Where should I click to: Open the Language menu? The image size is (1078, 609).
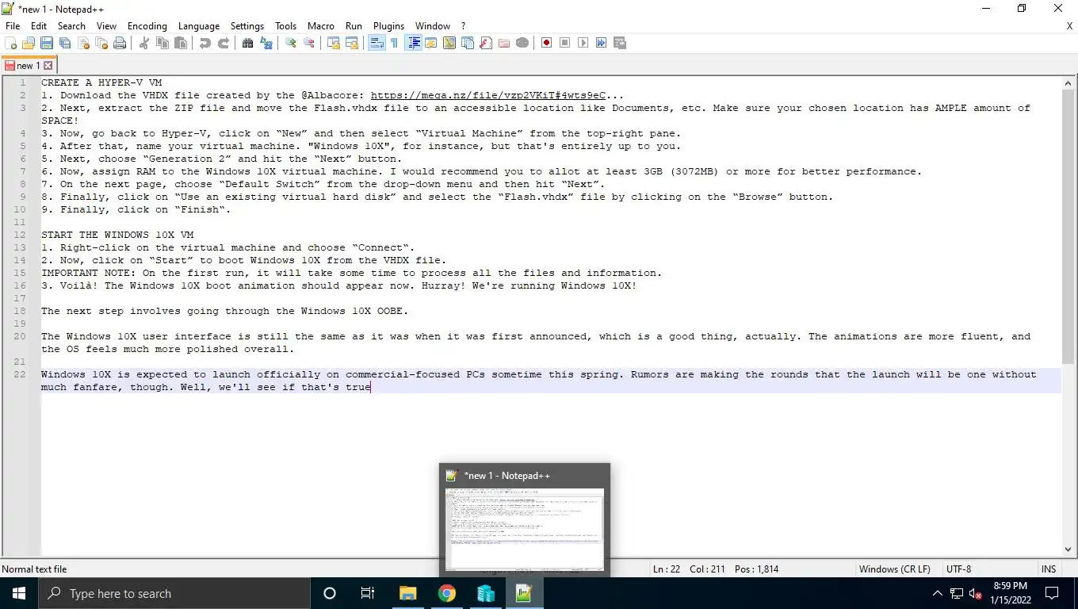point(199,26)
